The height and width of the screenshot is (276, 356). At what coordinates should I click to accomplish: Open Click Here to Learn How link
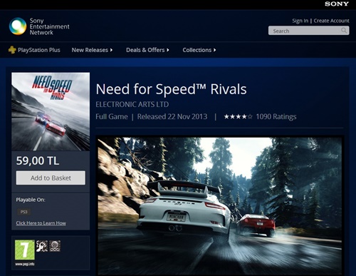point(41,223)
